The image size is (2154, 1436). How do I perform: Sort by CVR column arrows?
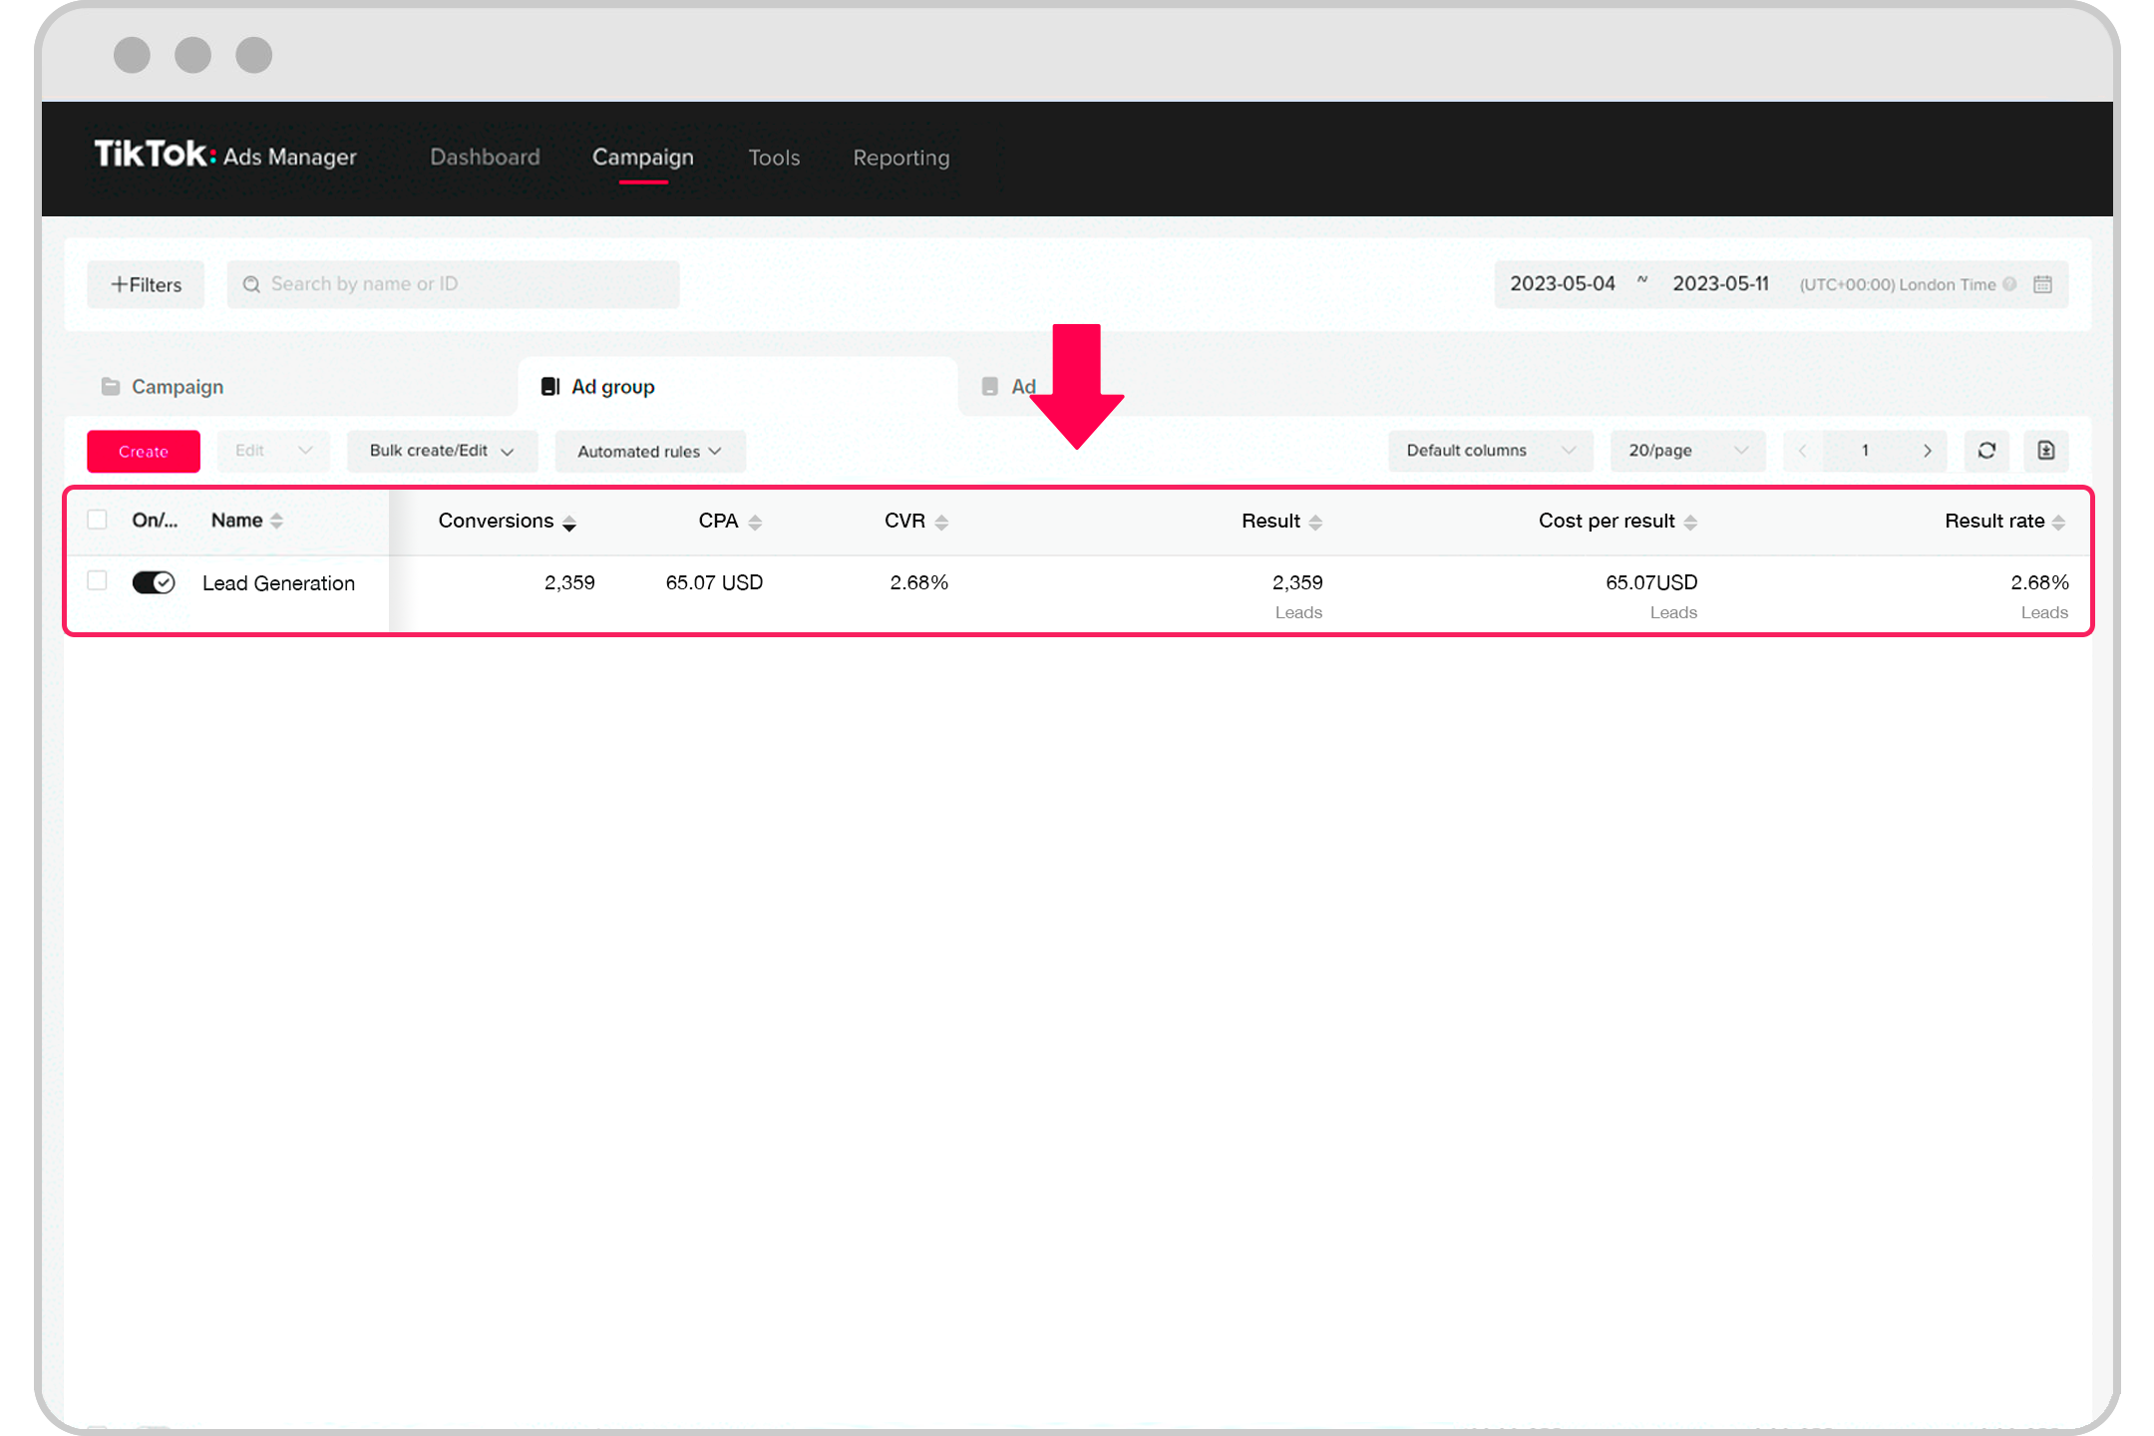(941, 523)
